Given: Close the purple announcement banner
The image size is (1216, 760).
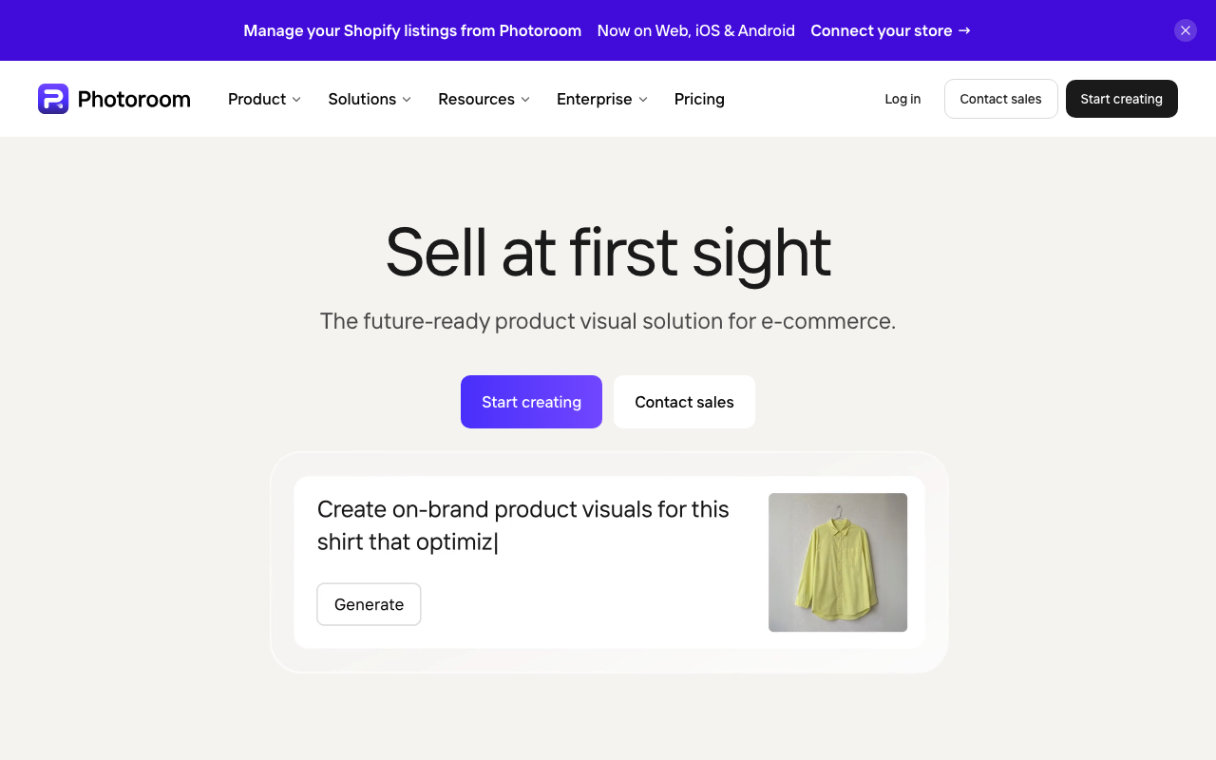Looking at the screenshot, I should (1186, 30).
